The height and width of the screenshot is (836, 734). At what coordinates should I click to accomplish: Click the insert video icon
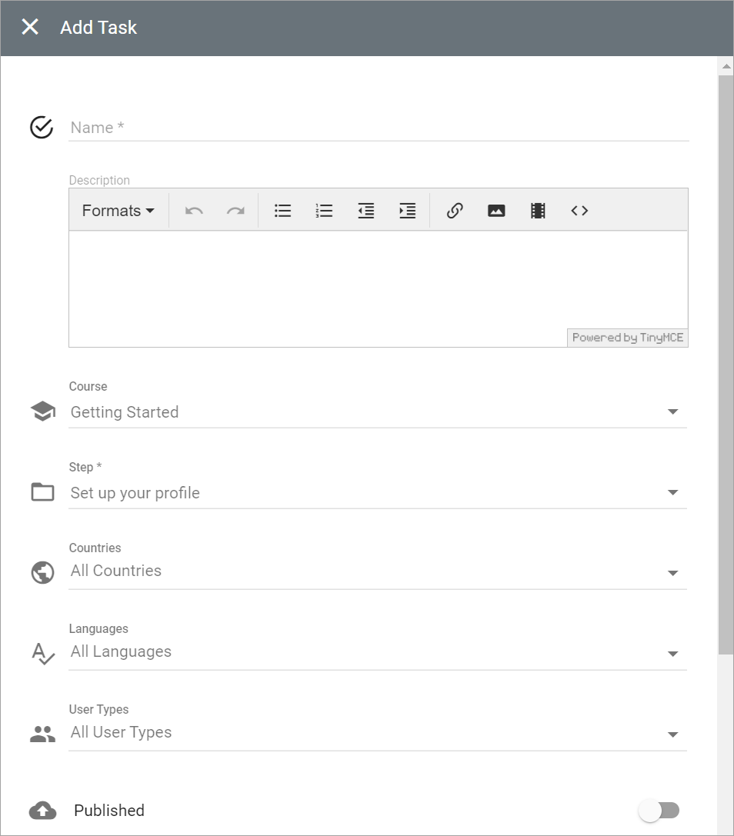click(x=538, y=210)
